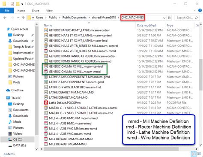
Task: Switch to Large icons view button
Action: point(199,154)
